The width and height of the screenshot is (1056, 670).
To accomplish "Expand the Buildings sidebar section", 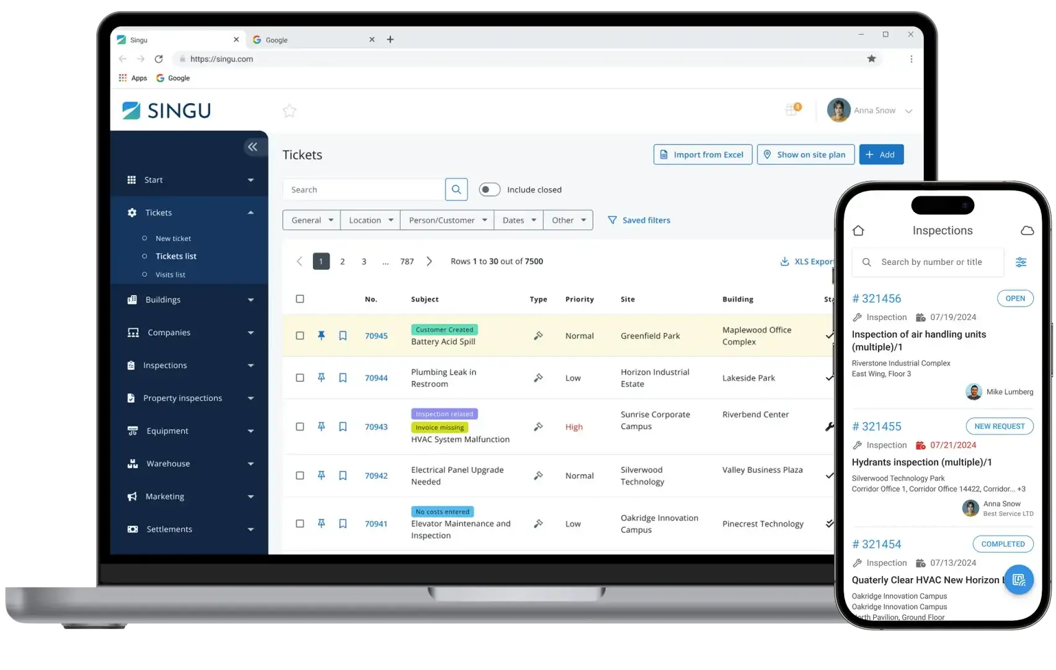I will tap(190, 300).
